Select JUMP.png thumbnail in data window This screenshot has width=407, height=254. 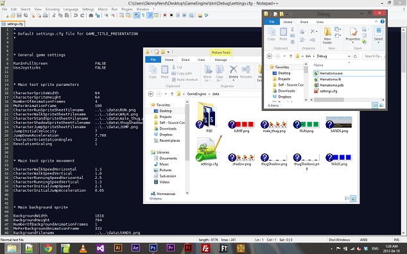[x=241, y=126]
